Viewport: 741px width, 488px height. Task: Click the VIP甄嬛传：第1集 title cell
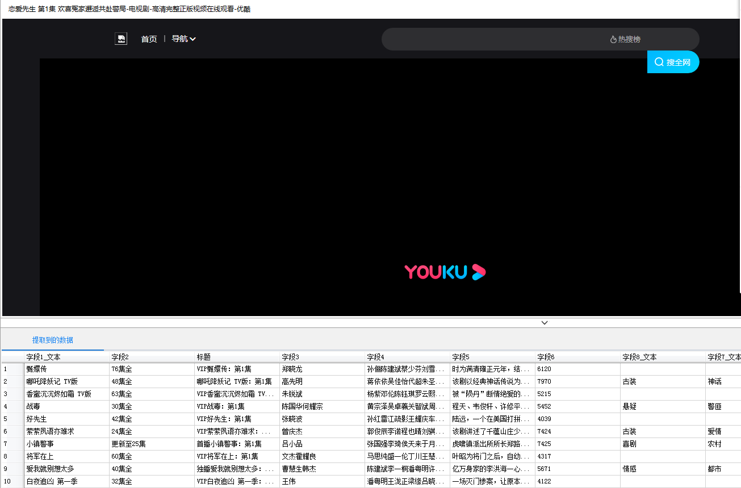(x=237, y=369)
